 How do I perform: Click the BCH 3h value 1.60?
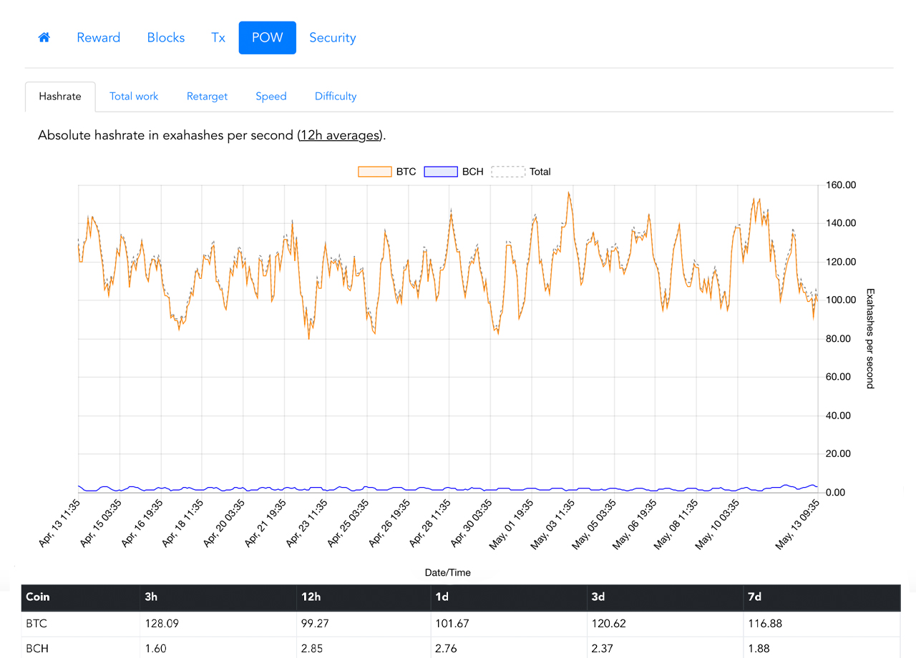(155, 649)
